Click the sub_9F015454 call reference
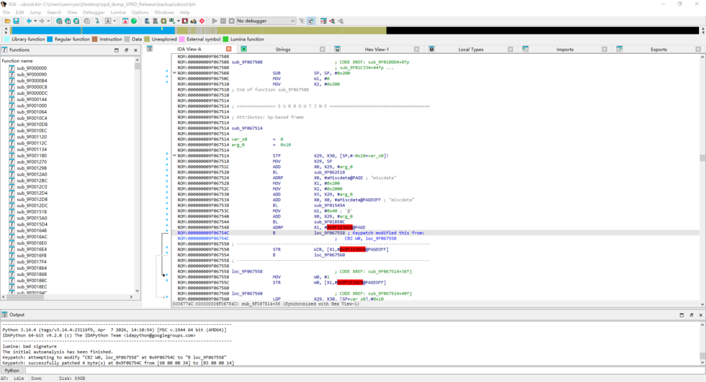Screen dimensions: 706x382 pos(329,205)
